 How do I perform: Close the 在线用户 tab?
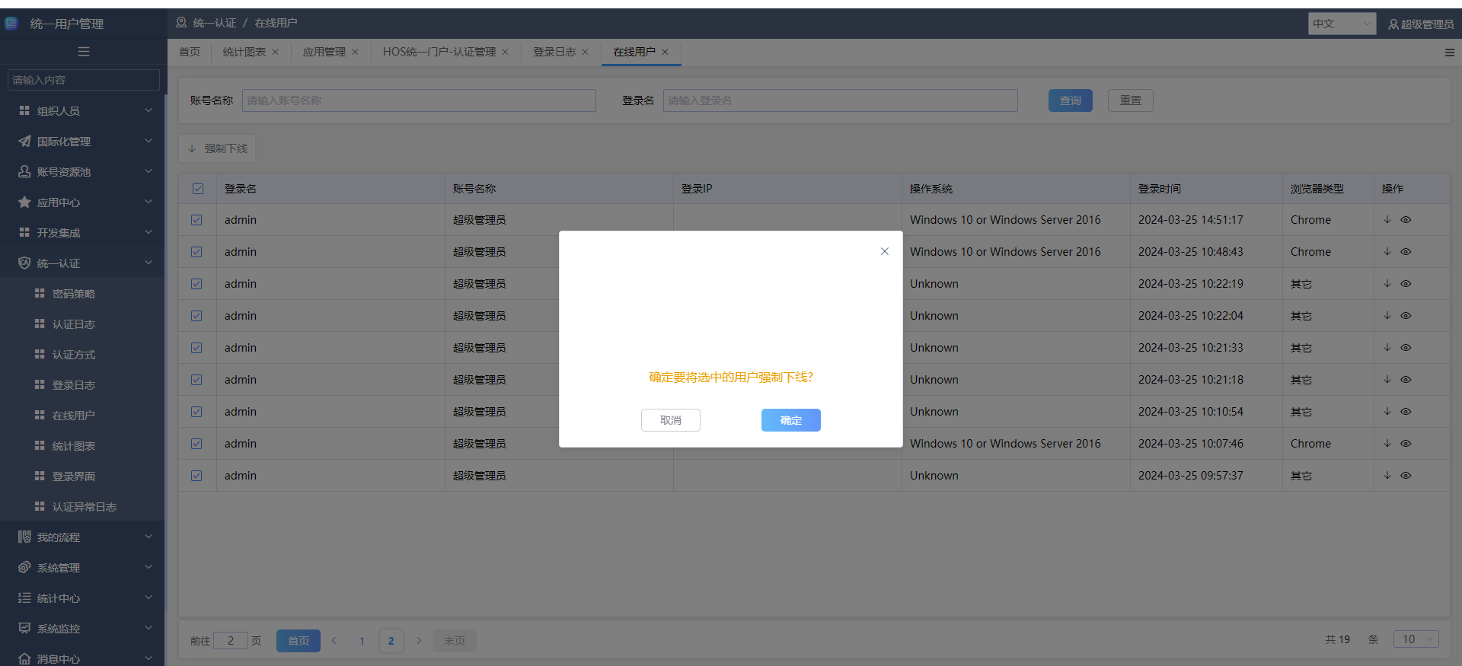[665, 52]
